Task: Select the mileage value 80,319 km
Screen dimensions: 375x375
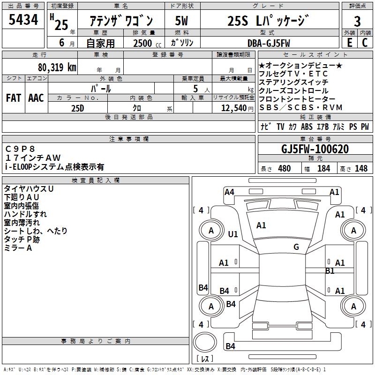Action: click(57, 67)
